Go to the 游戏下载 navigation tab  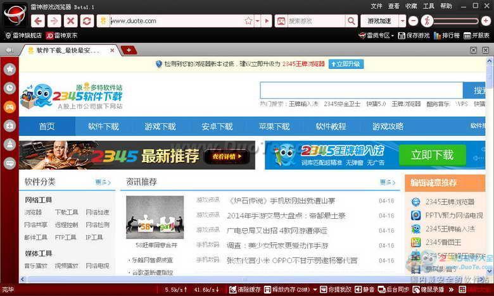pos(160,126)
